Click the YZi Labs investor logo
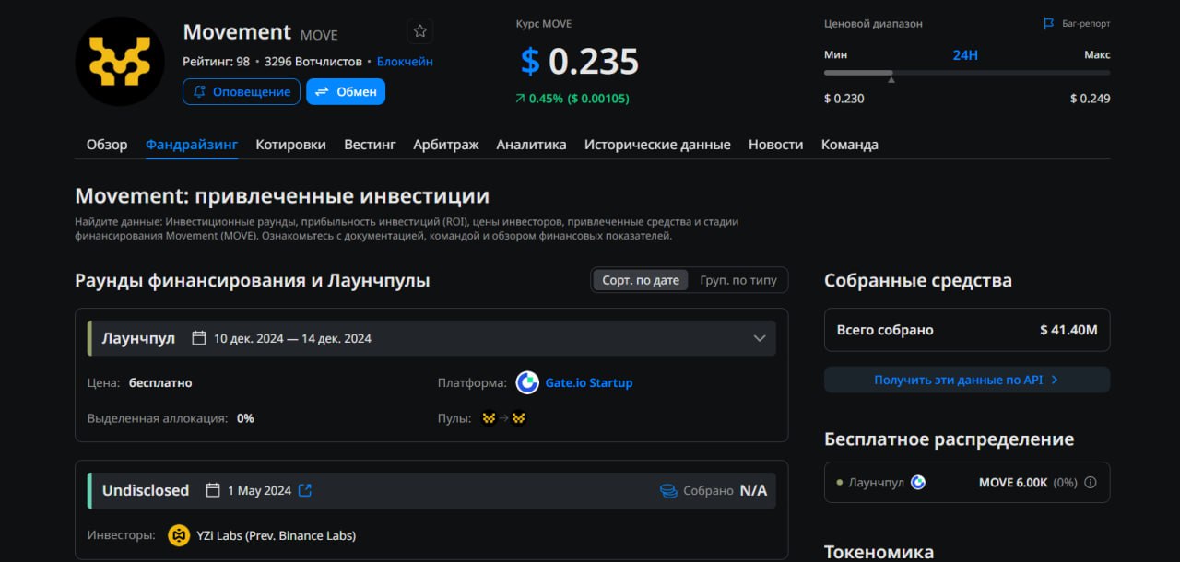The width and height of the screenshot is (1180, 562). pos(179,535)
